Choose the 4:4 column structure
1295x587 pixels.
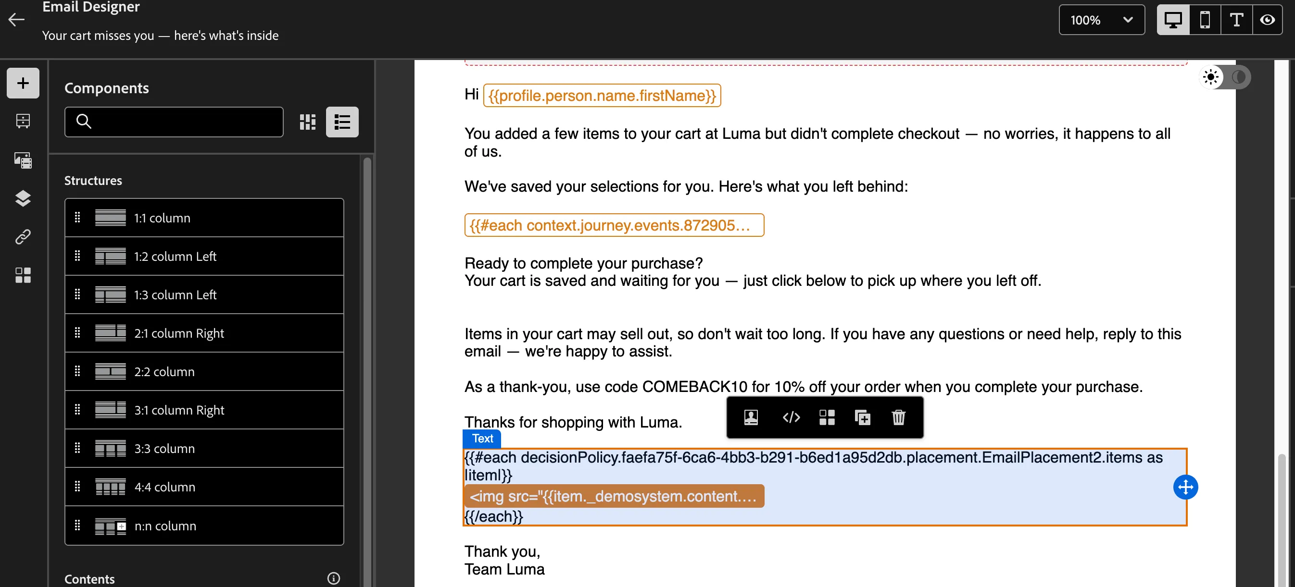[204, 487]
